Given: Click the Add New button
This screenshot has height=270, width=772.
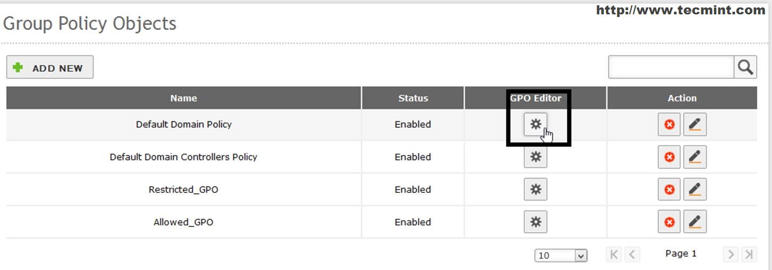Looking at the screenshot, I should [x=50, y=67].
